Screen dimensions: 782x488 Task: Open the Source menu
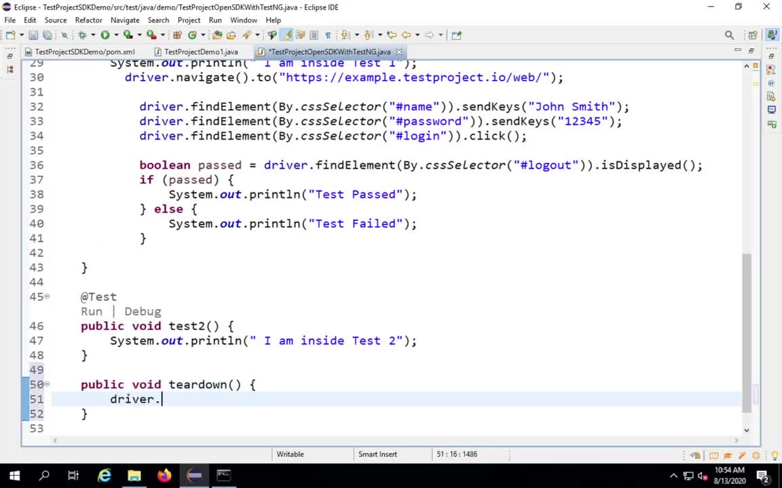pos(56,20)
